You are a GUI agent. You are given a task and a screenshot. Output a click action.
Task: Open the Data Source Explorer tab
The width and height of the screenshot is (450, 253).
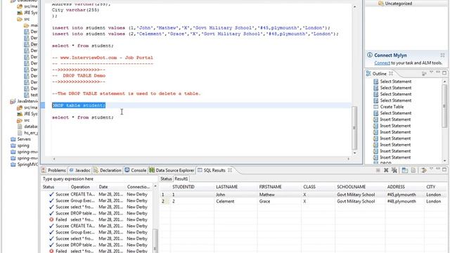[172, 170]
